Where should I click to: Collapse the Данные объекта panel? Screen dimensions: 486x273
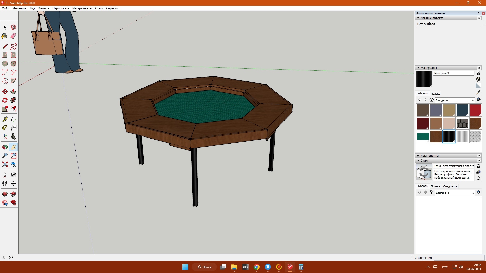coord(418,18)
